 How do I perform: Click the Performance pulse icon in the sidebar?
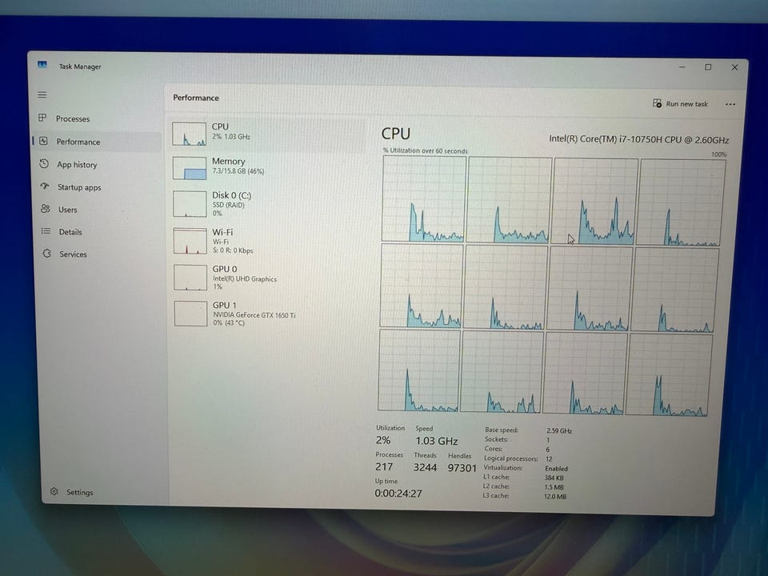coord(43,141)
